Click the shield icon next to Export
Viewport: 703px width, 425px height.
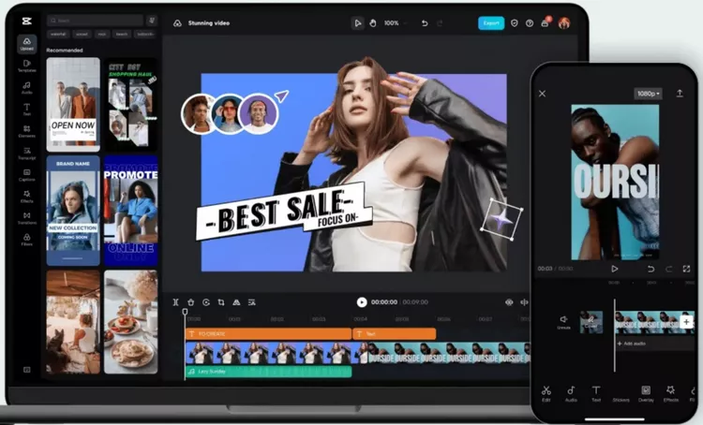point(515,22)
